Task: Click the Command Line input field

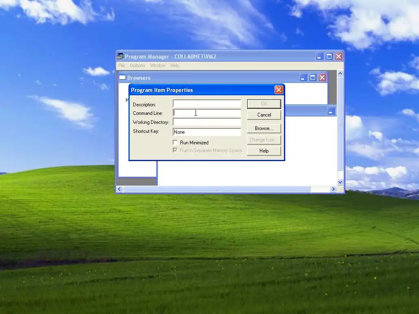Action: 207,113
